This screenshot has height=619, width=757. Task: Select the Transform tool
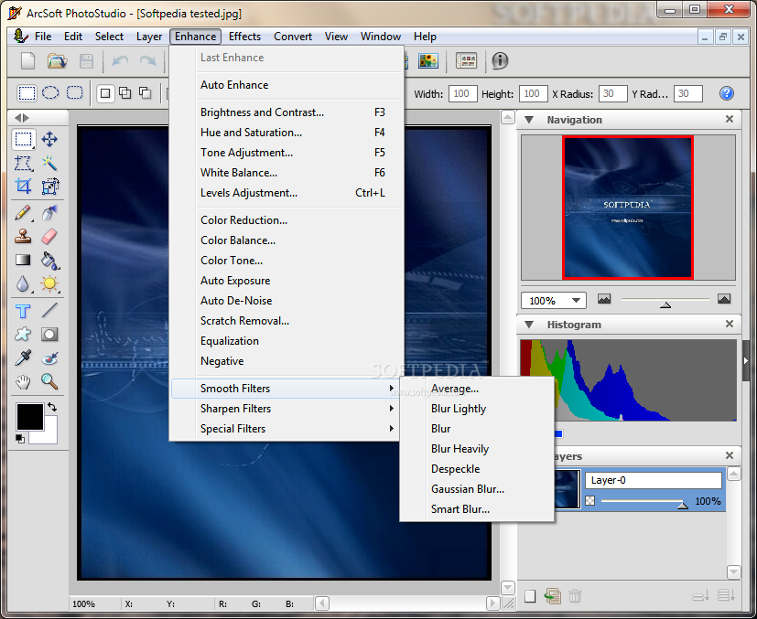49,187
